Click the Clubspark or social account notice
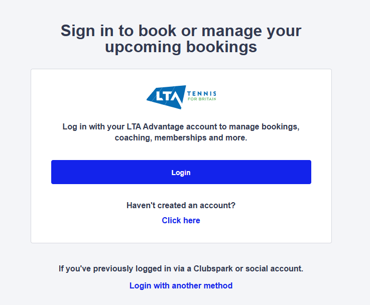The width and height of the screenshot is (370, 305). click(181, 268)
